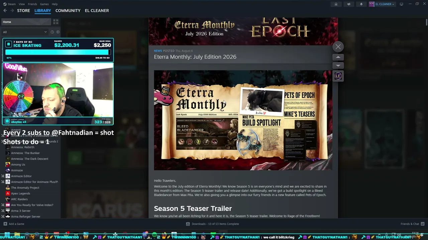Click the library Home button
The width and height of the screenshot is (428, 240).
[x=26, y=22]
